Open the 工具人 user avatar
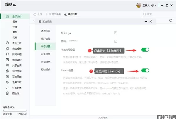 139,5
